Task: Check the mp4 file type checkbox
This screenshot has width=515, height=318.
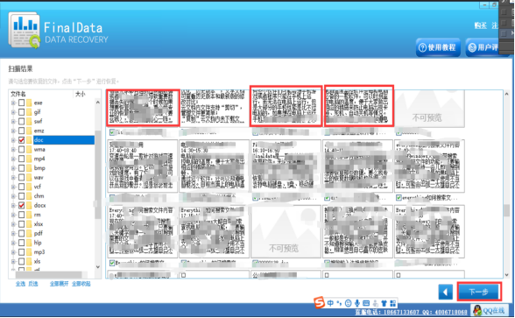Action: tap(21, 159)
